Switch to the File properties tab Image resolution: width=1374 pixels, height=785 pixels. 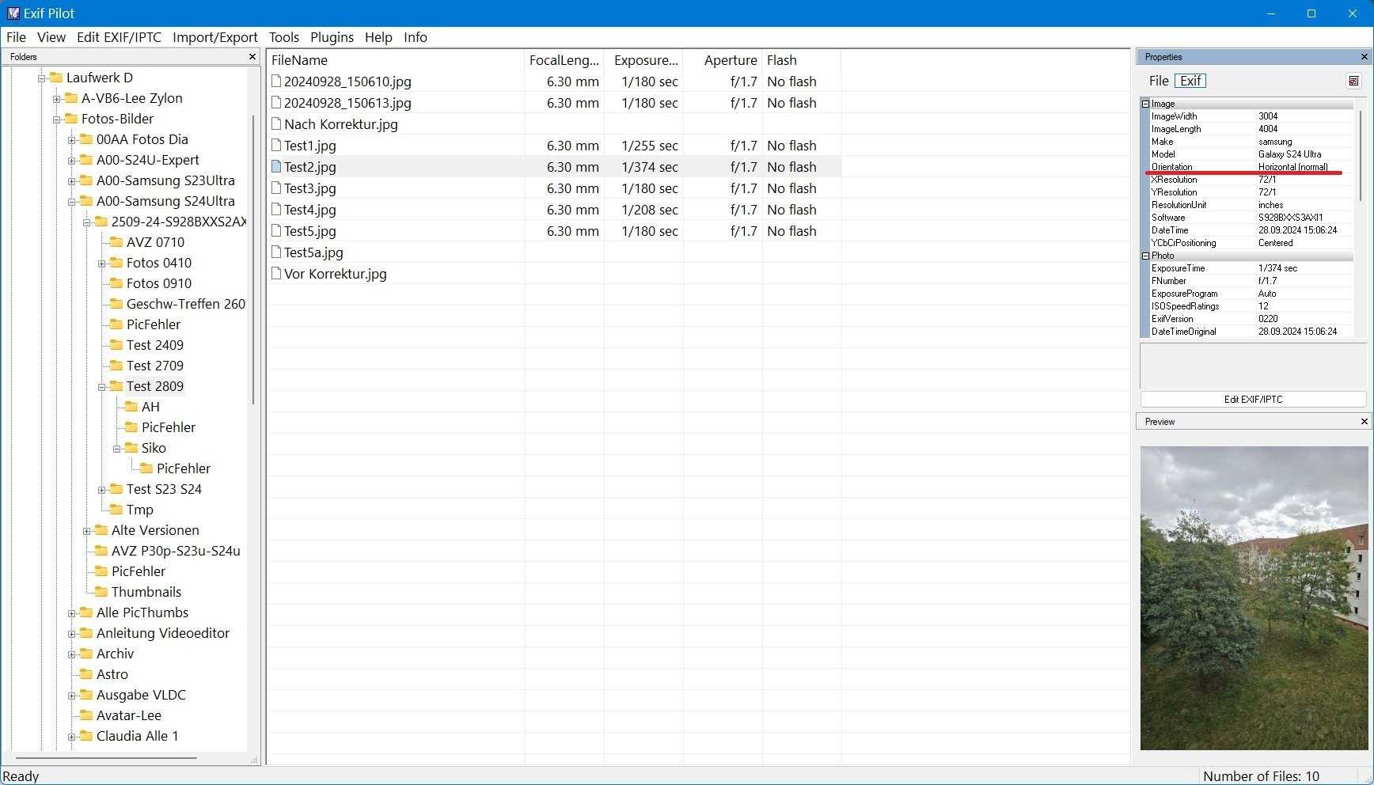(1158, 81)
